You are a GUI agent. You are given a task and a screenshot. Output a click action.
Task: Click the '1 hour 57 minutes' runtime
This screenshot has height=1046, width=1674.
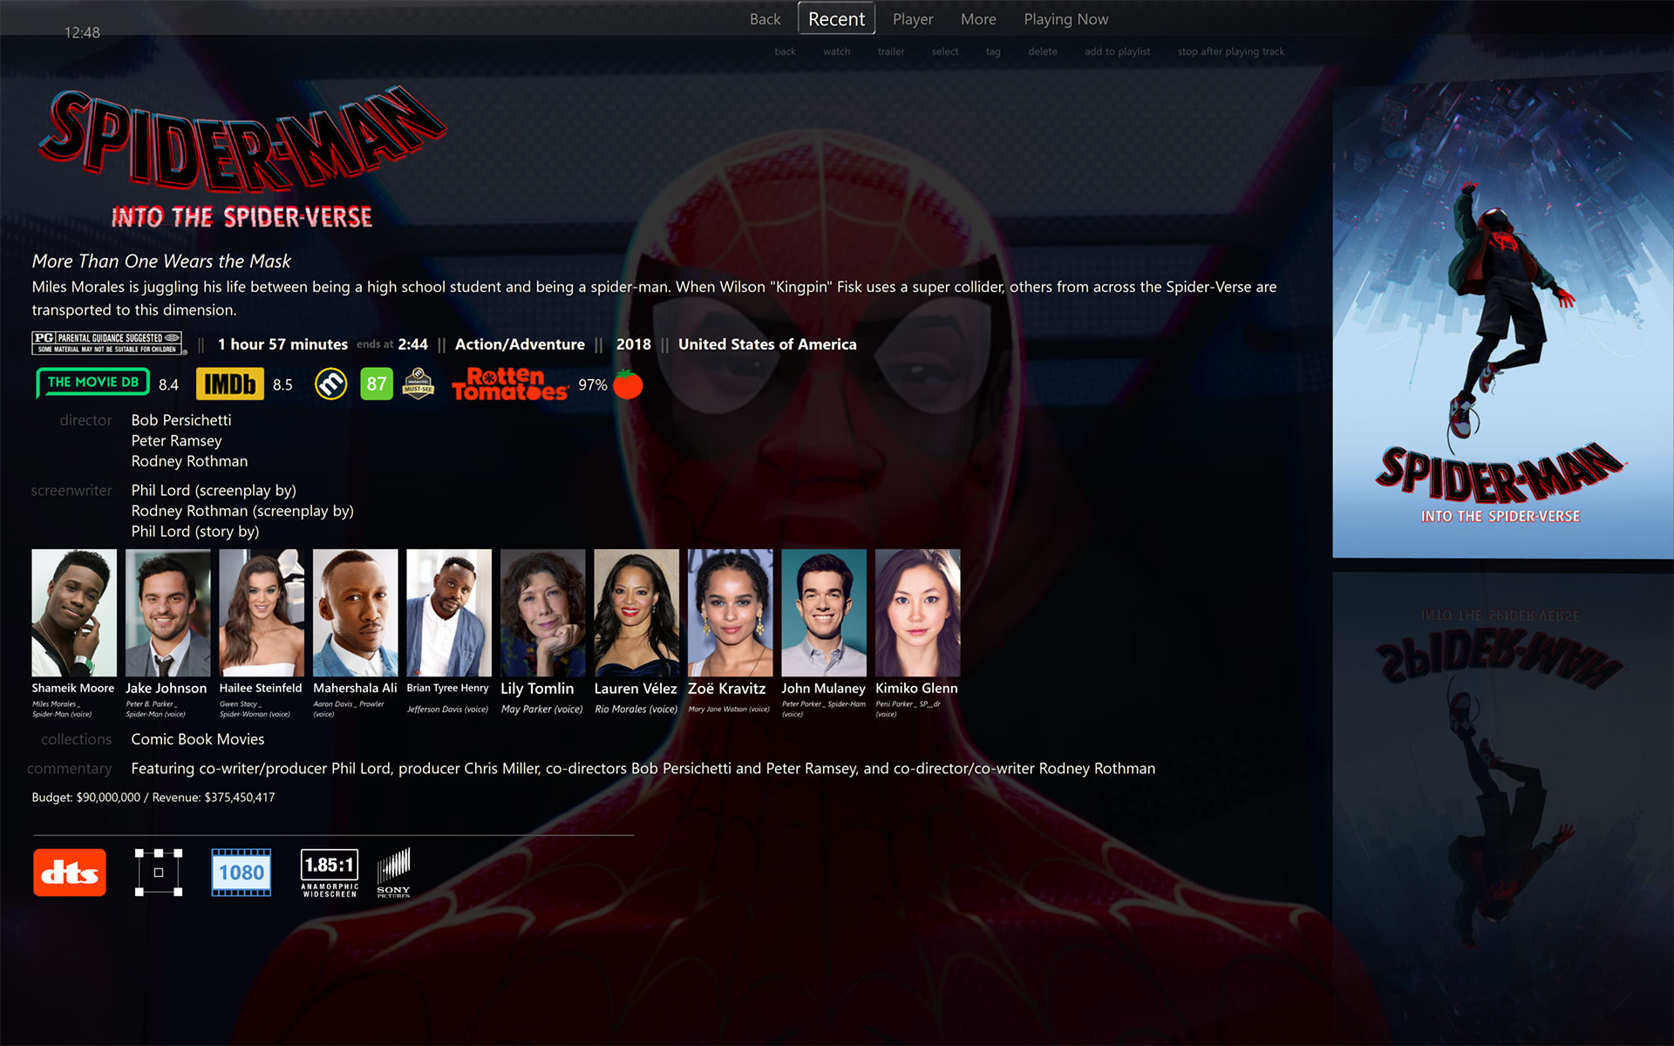tap(282, 344)
